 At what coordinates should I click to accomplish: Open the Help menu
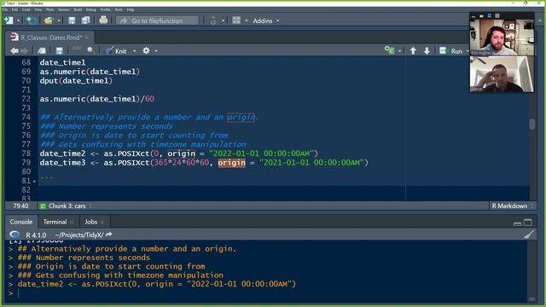pyautogui.click(x=131, y=9)
